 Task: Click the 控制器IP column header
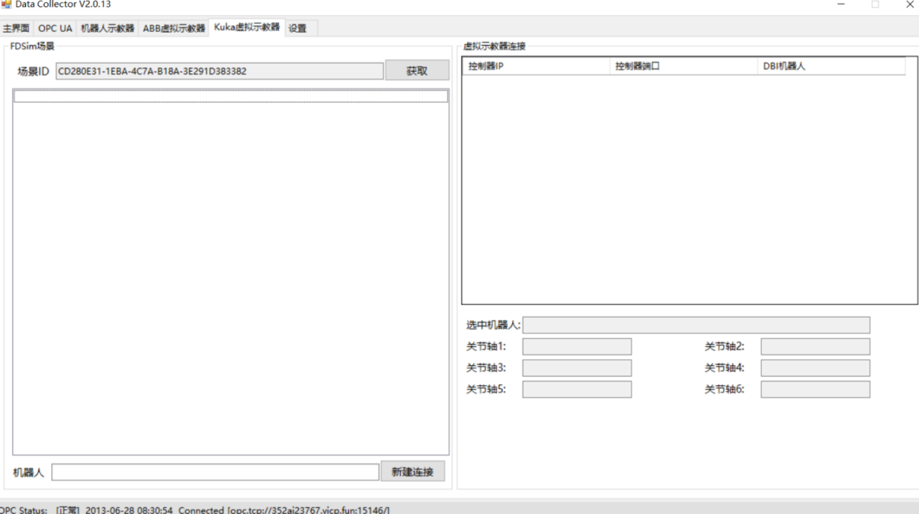536,66
